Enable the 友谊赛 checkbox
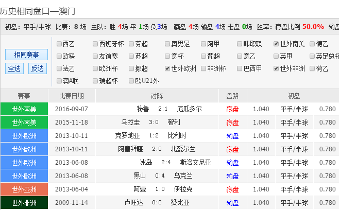Image resolution: width=339 pixels, height=210 pixels. coord(95,56)
